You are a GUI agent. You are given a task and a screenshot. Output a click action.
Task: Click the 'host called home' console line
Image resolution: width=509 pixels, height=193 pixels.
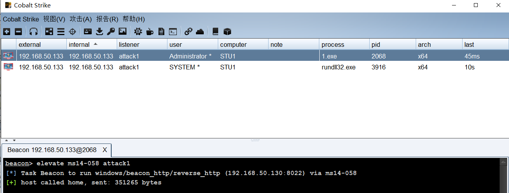click(84, 182)
